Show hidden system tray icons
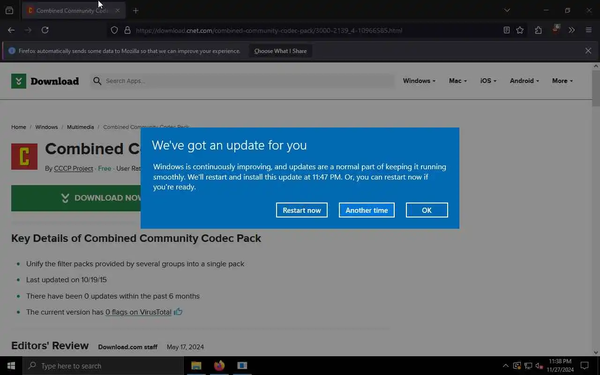The width and height of the screenshot is (600, 375). coord(505,366)
